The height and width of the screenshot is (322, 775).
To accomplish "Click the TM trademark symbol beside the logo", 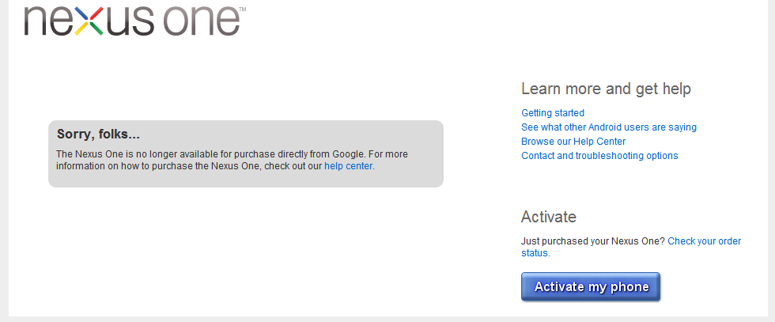I will tap(242, 9).
